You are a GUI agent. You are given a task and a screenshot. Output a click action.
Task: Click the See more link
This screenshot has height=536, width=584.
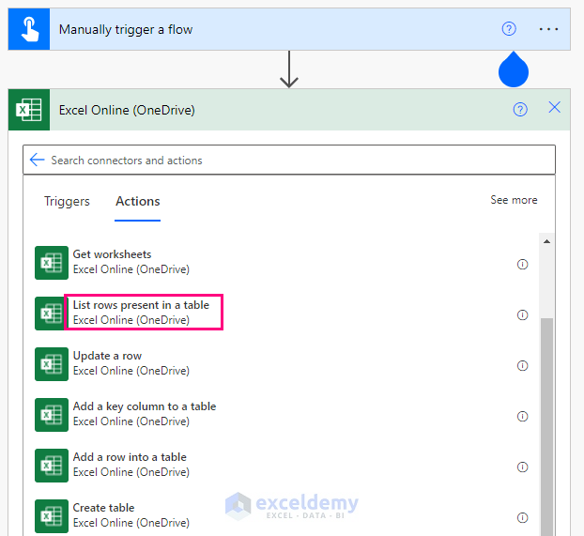click(514, 200)
